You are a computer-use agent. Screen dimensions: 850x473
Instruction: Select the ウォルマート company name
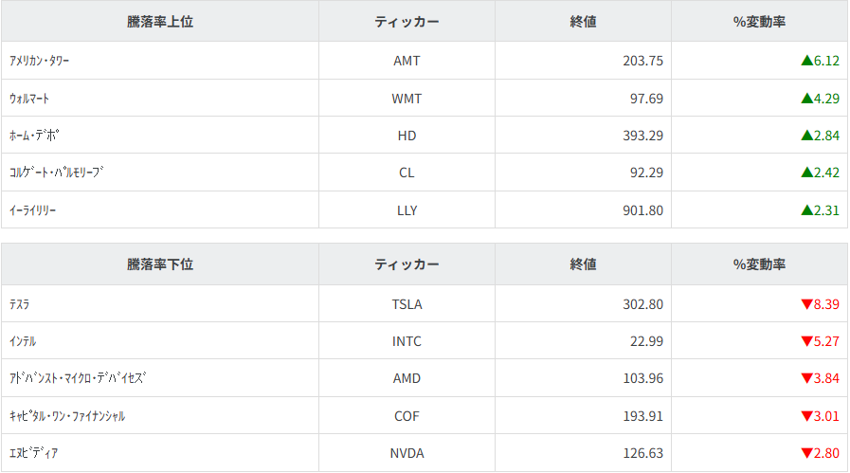28,98
